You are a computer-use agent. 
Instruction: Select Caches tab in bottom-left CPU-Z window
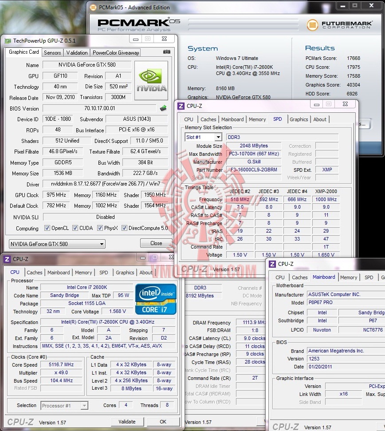tap(35, 273)
